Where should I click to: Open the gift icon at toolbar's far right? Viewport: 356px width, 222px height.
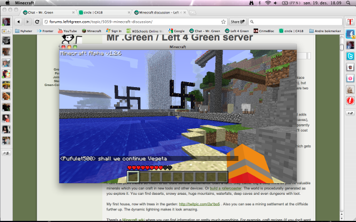tap(350, 22)
